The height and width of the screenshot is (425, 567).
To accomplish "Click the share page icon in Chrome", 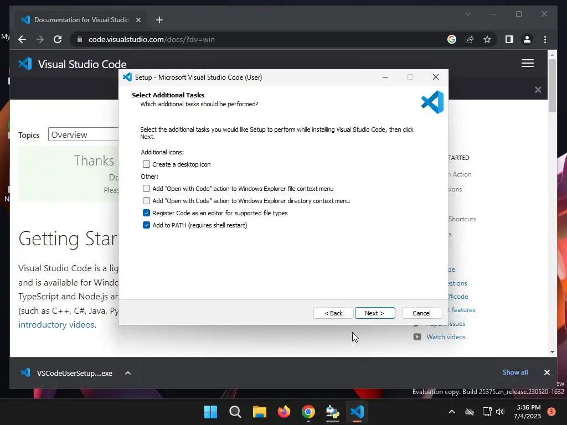I will pyautogui.click(x=470, y=39).
